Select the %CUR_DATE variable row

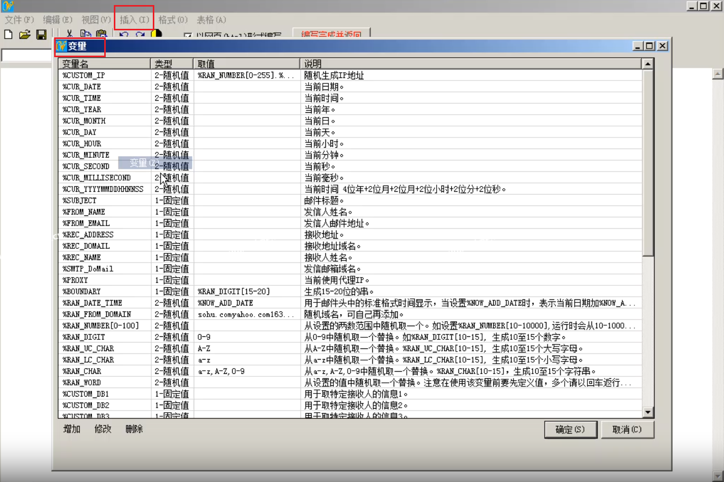(350, 87)
